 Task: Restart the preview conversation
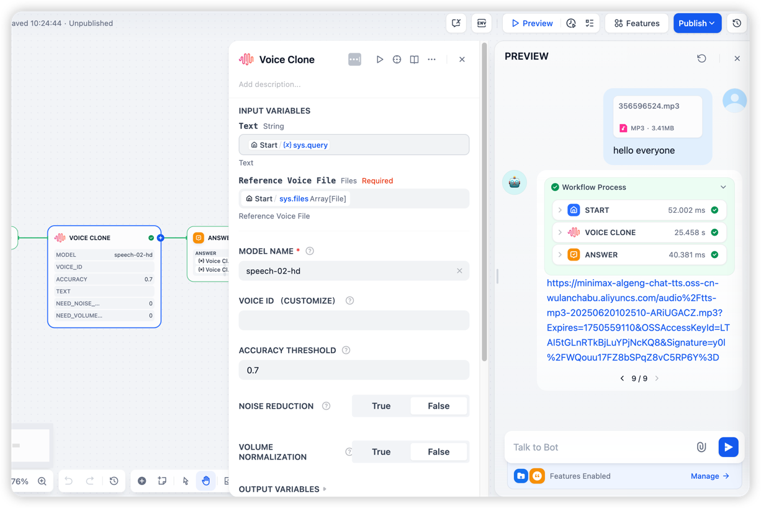[x=701, y=58]
